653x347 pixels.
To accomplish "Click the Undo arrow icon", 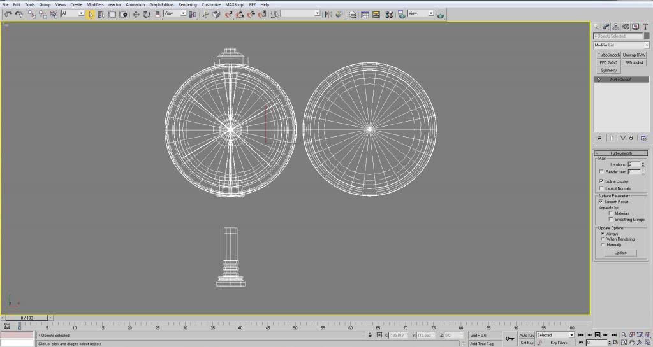I will 8,14.
